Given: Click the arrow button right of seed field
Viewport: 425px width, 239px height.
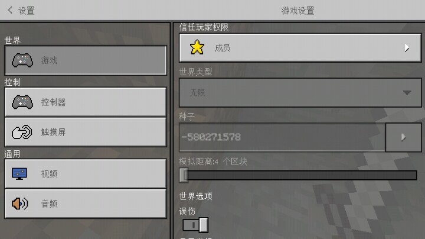Looking at the screenshot, I should click(x=403, y=137).
